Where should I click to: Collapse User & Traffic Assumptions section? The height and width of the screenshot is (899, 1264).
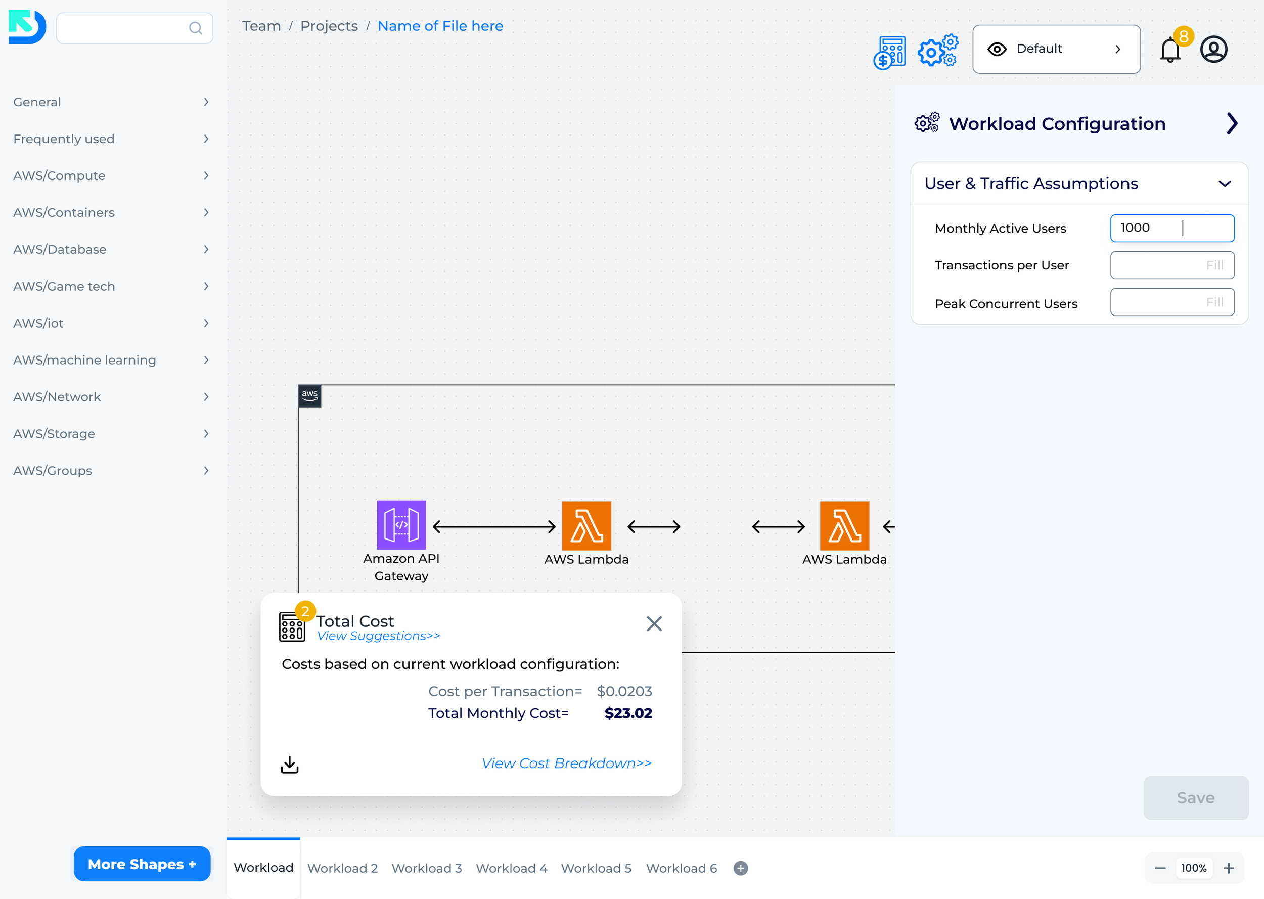point(1224,184)
